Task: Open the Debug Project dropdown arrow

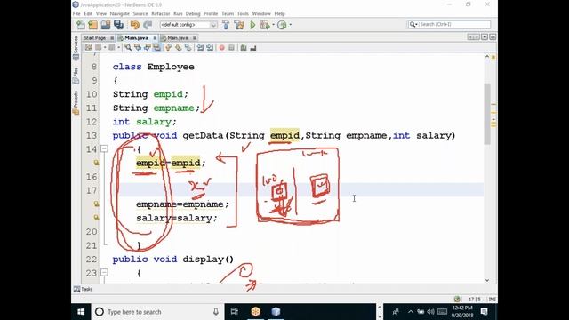Action: coord(273,25)
